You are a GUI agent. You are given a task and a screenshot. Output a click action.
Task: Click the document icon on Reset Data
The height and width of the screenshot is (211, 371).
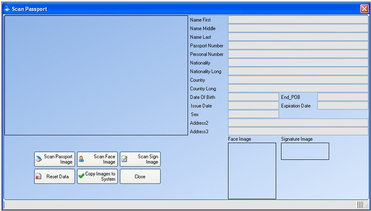tap(38, 176)
